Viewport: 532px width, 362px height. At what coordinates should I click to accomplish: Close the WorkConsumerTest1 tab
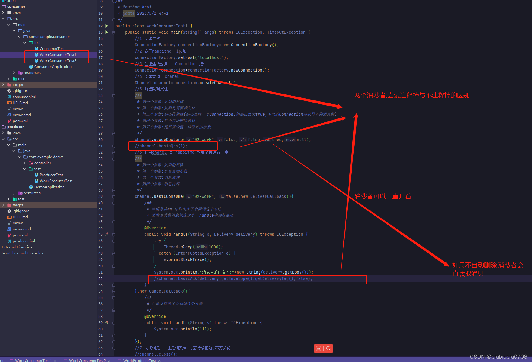tap(55, 360)
